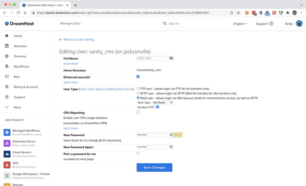This screenshot has width=306, height=186.
Task: Open Support in the left sidebar
Action: click(x=19, y=97)
